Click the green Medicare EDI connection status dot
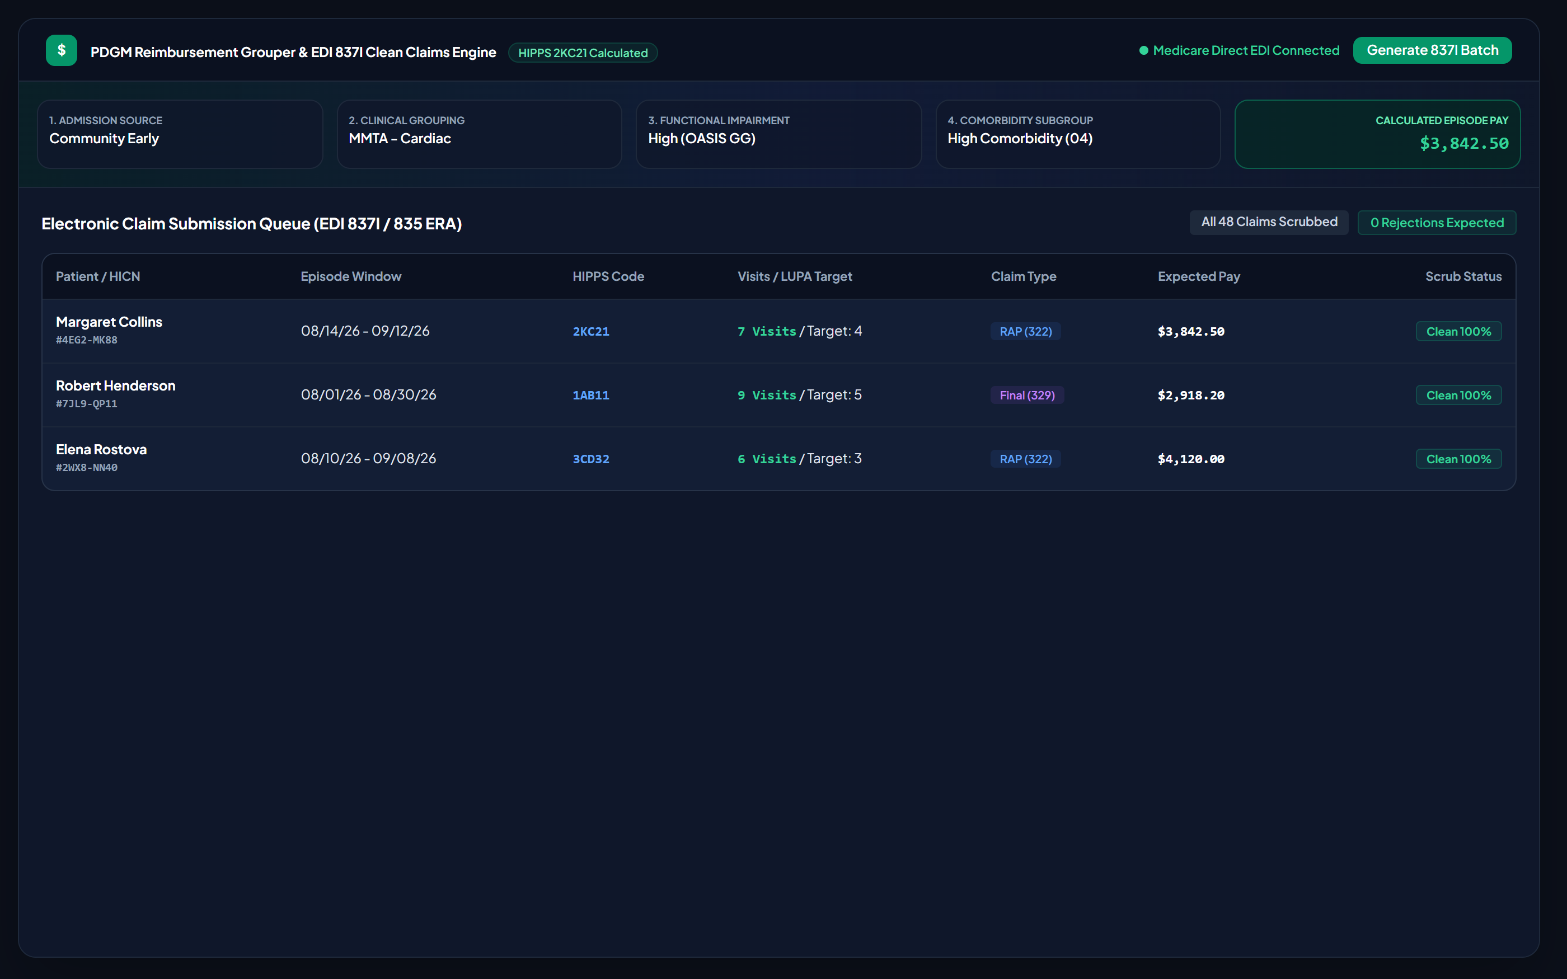The image size is (1567, 979). [1143, 50]
